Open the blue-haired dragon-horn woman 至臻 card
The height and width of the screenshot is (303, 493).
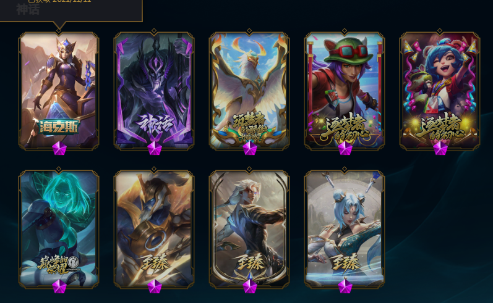pos(345,229)
